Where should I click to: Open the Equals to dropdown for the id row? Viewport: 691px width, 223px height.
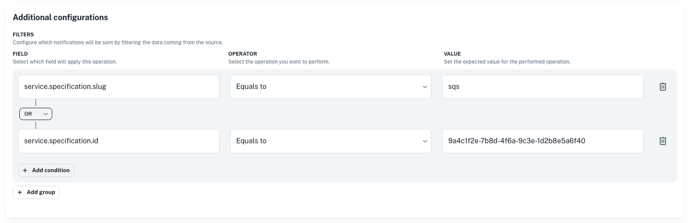click(330, 141)
